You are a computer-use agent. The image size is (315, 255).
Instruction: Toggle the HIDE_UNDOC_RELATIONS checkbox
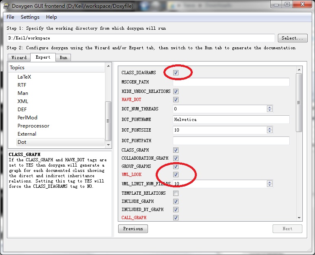pos(176,91)
